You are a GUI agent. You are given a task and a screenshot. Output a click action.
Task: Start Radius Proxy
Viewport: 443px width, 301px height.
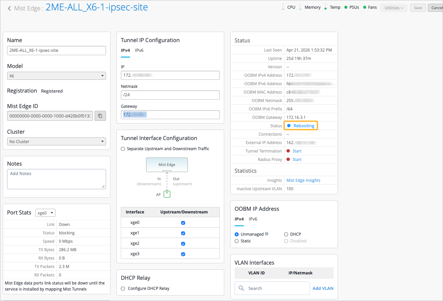point(297,159)
